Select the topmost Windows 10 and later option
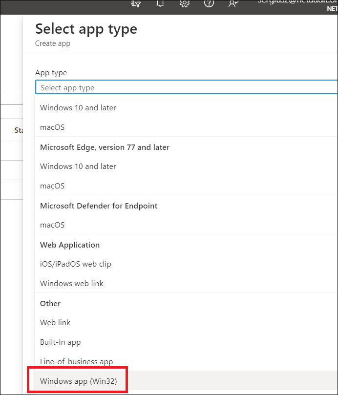338x395 pixels. tap(78, 107)
